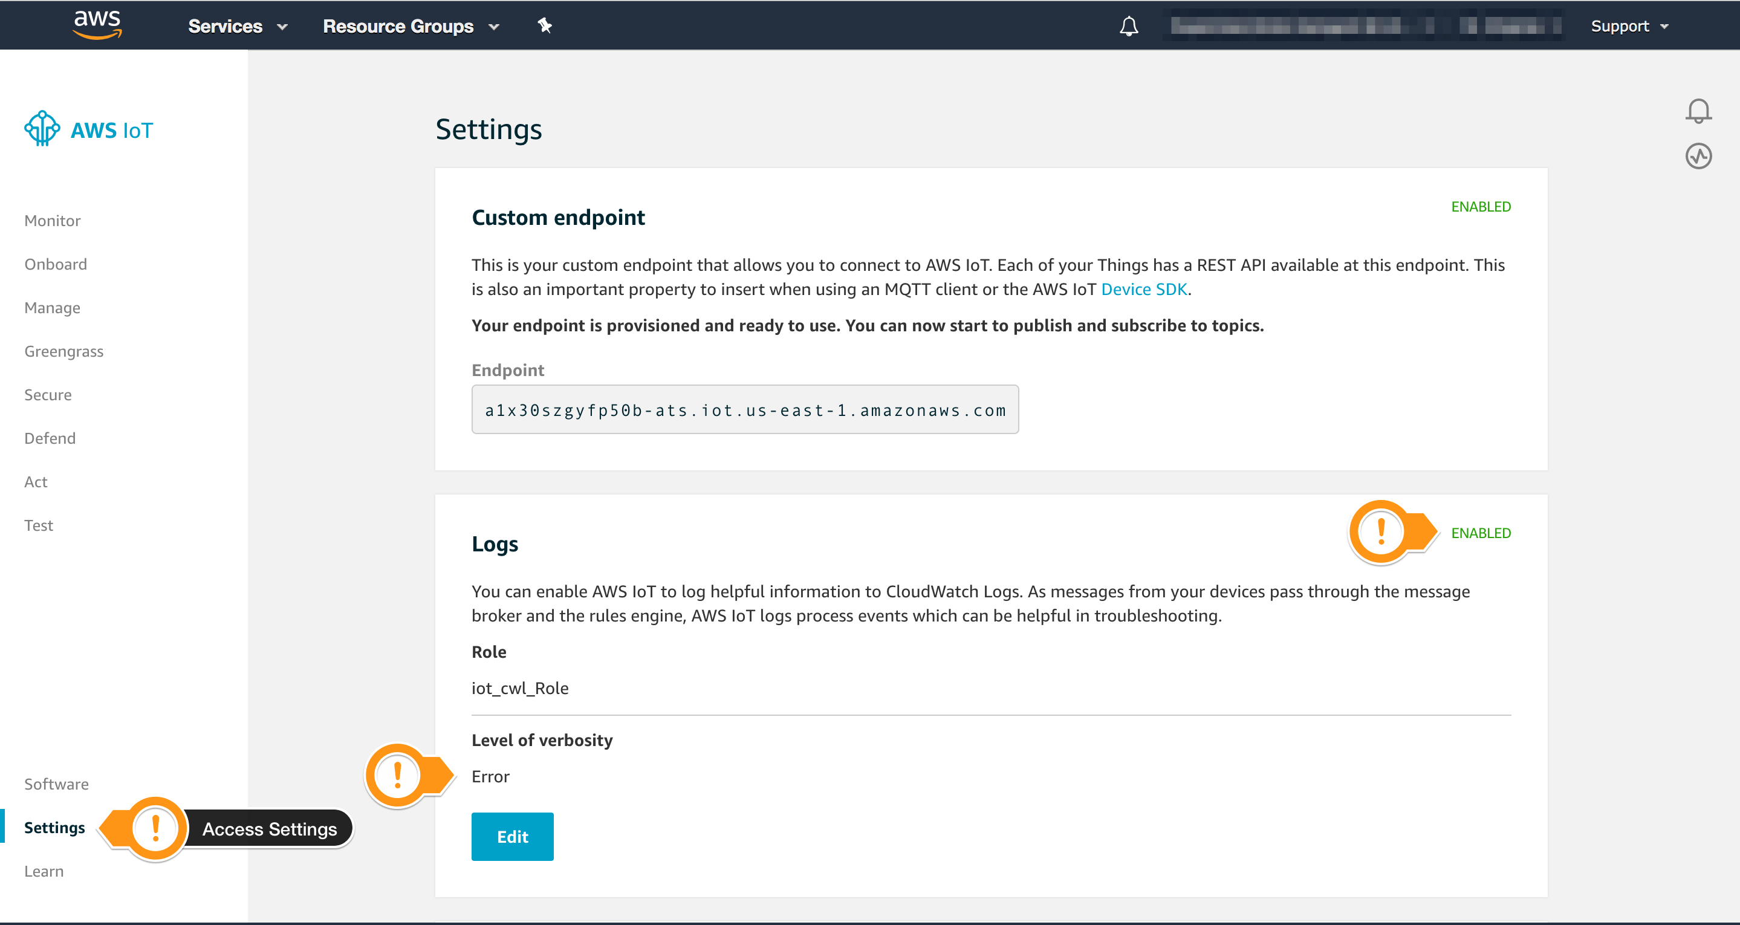Expand the Support menu
Viewport: 1740px width, 925px height.
pyautogui.click(x=1629, y=27)
